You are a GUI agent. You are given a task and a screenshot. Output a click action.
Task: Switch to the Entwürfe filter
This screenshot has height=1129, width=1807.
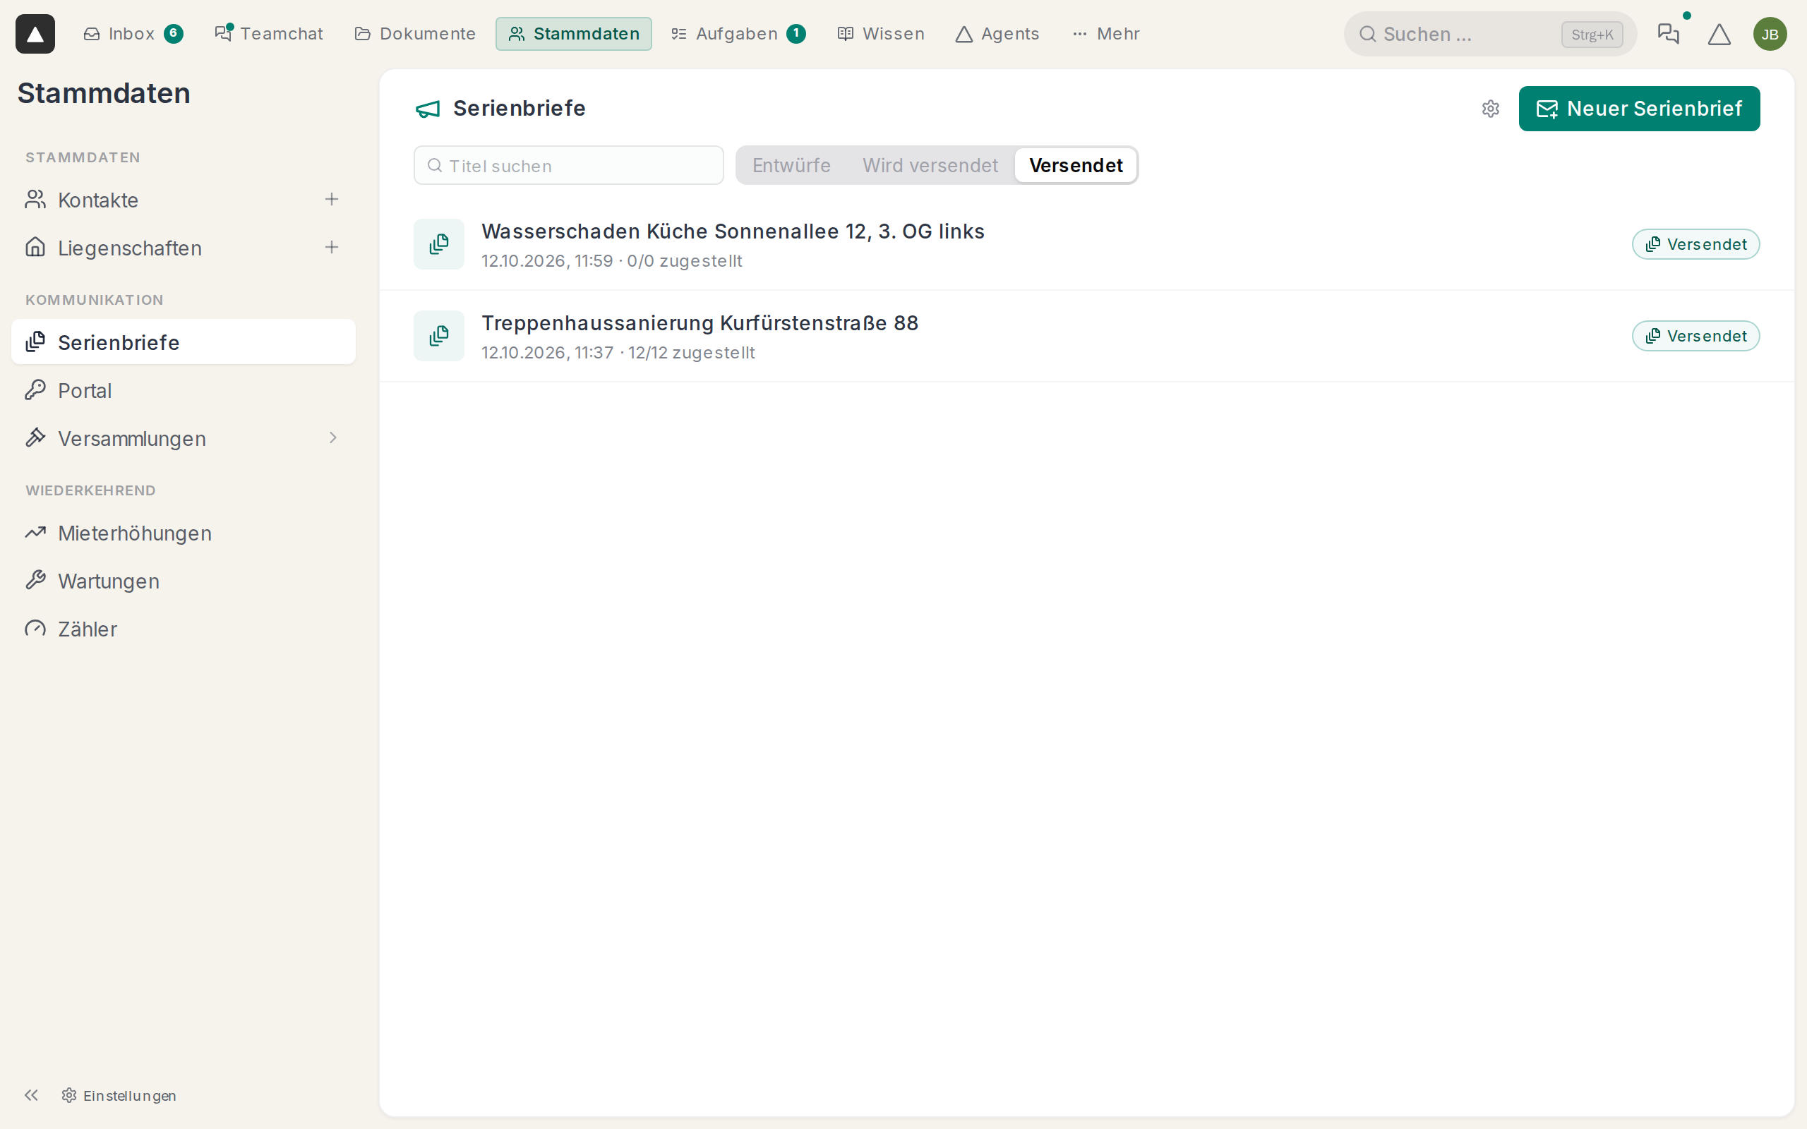tap(791, 165)
